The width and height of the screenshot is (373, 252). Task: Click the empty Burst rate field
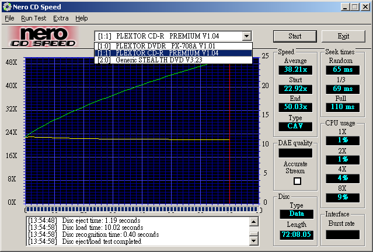click(343, 234)
